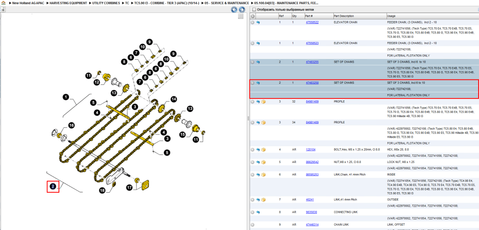This screenshot has height=230, width=479.
Task: Select 'CONNECTING LINK' description text
Action: click(x=346, y=212)
